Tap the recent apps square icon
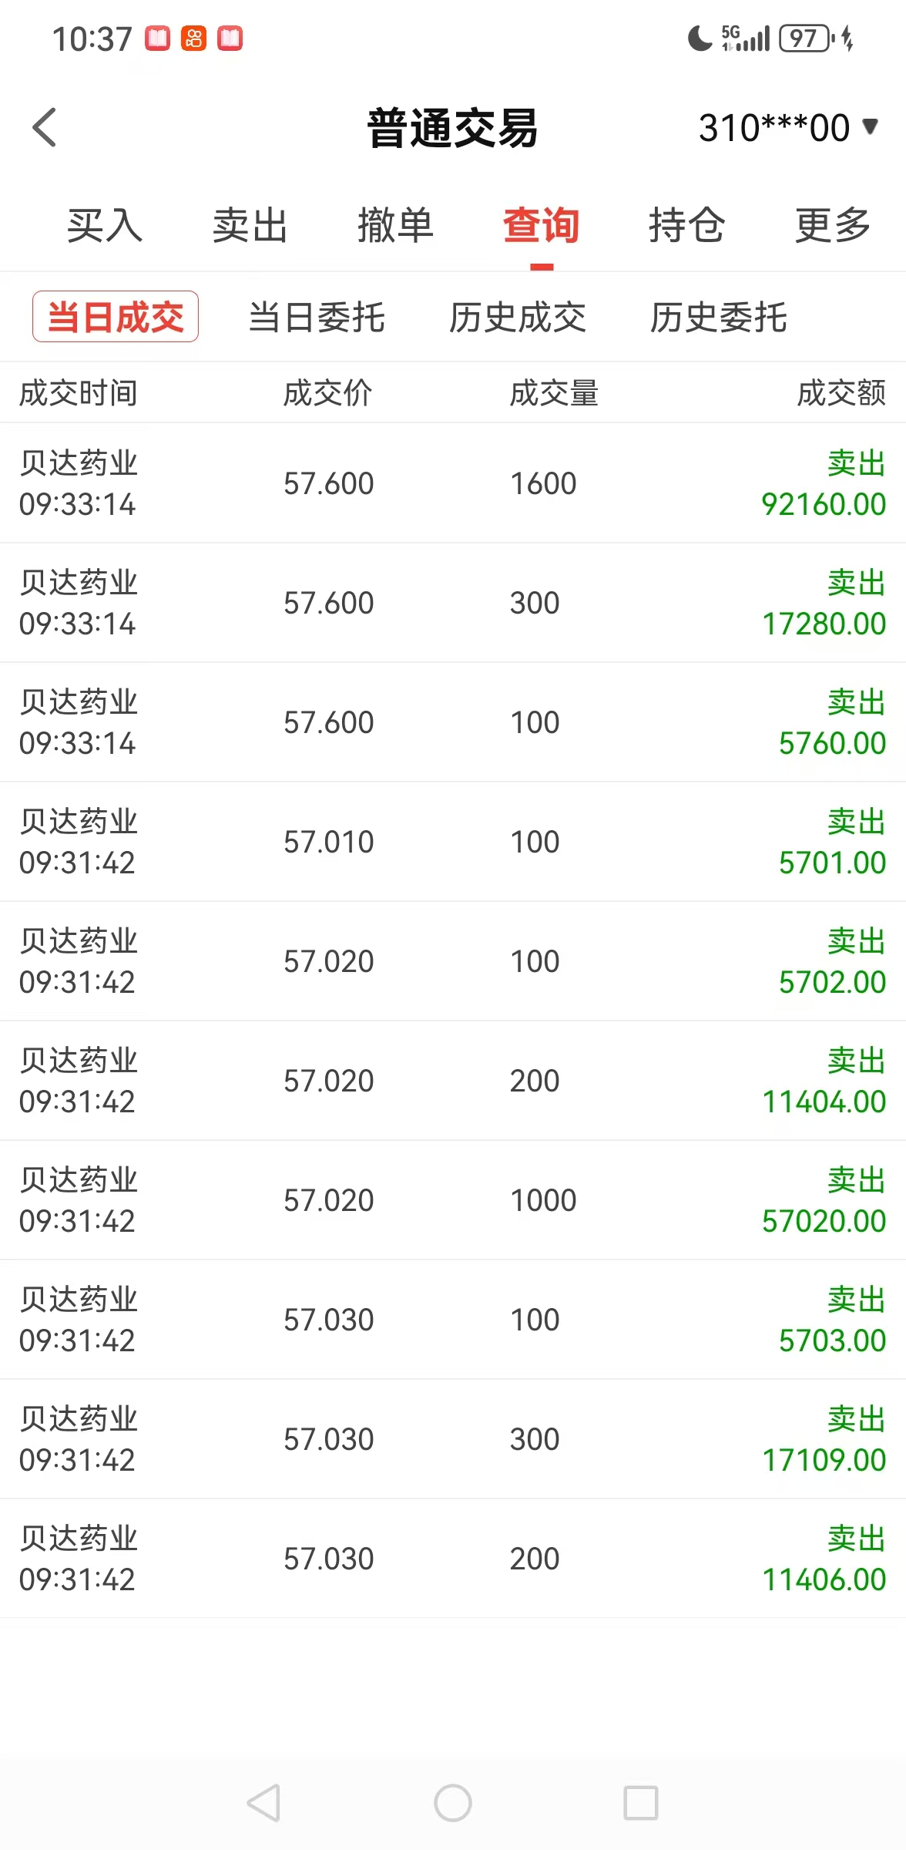Screen dimensions: 906x1850 (641, 1803)
